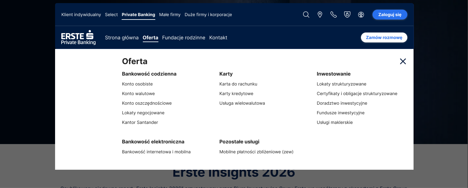468x188 pixels.
Task: Open the Konto walutowe link
Action: pyautogui.click(x=138, y=94)
